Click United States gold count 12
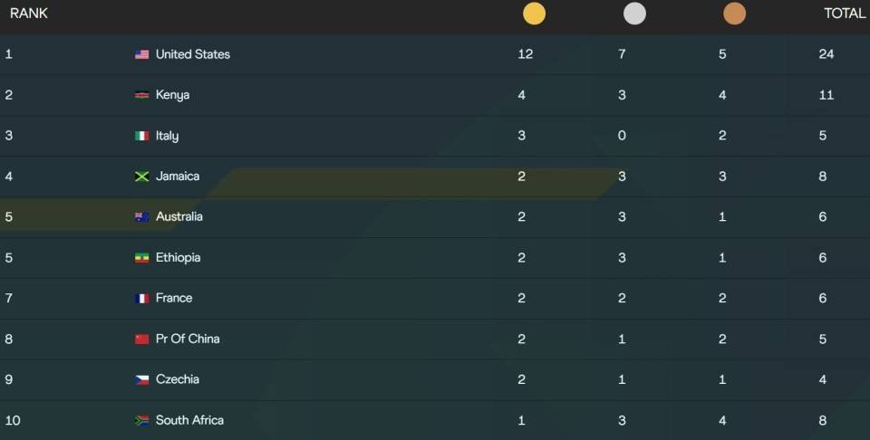Screen dimensions: 870x440 tap(525, 54)
